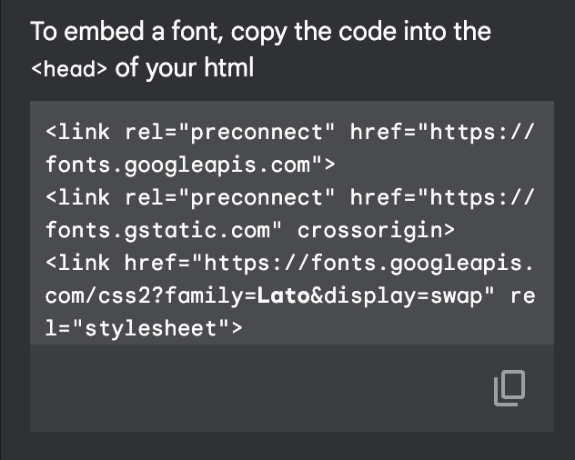Click 'href="https://' on the first code line

[x=442, y=132]
